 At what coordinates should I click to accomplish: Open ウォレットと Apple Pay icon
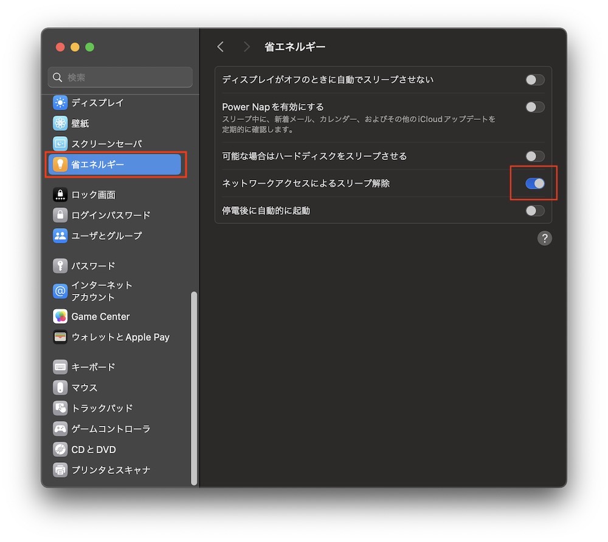[x=60, y=337]
